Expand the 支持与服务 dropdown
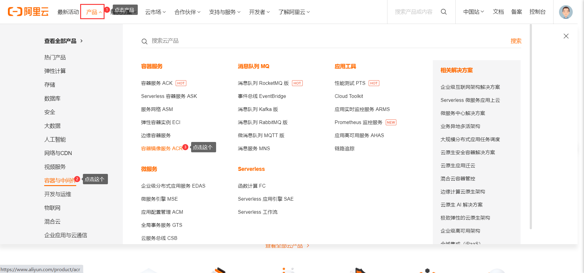 pyautogui.click(x=225, y=12)
